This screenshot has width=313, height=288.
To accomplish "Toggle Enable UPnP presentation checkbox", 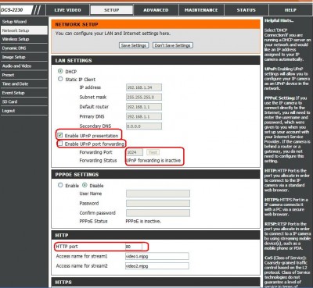I will (60, 135).
